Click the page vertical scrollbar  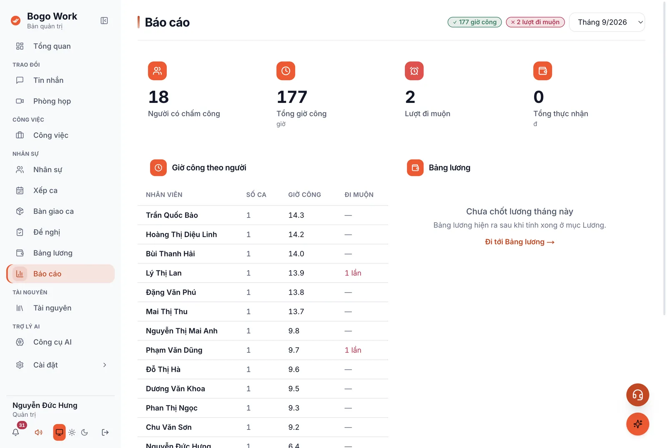(664, 158)
